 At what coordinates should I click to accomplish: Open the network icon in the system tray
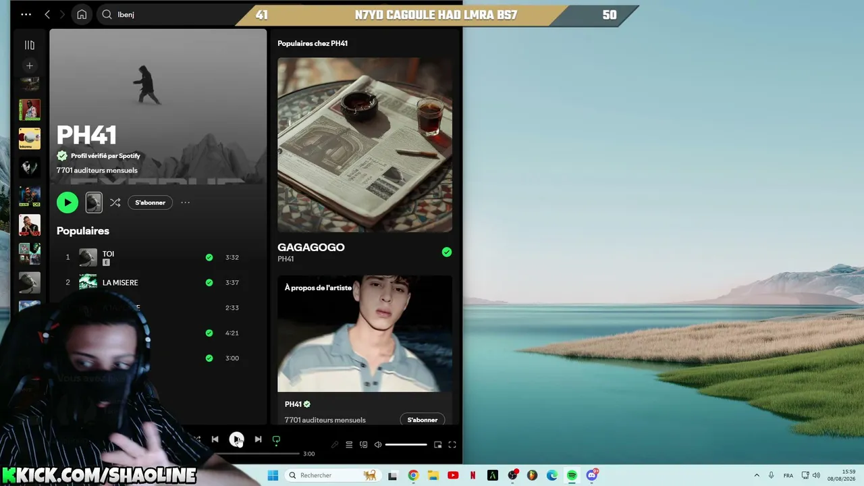(805, 475)
